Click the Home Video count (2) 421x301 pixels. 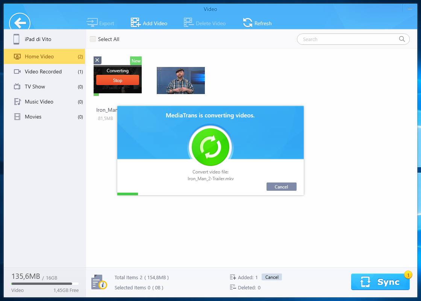click(x=80, y=57)
